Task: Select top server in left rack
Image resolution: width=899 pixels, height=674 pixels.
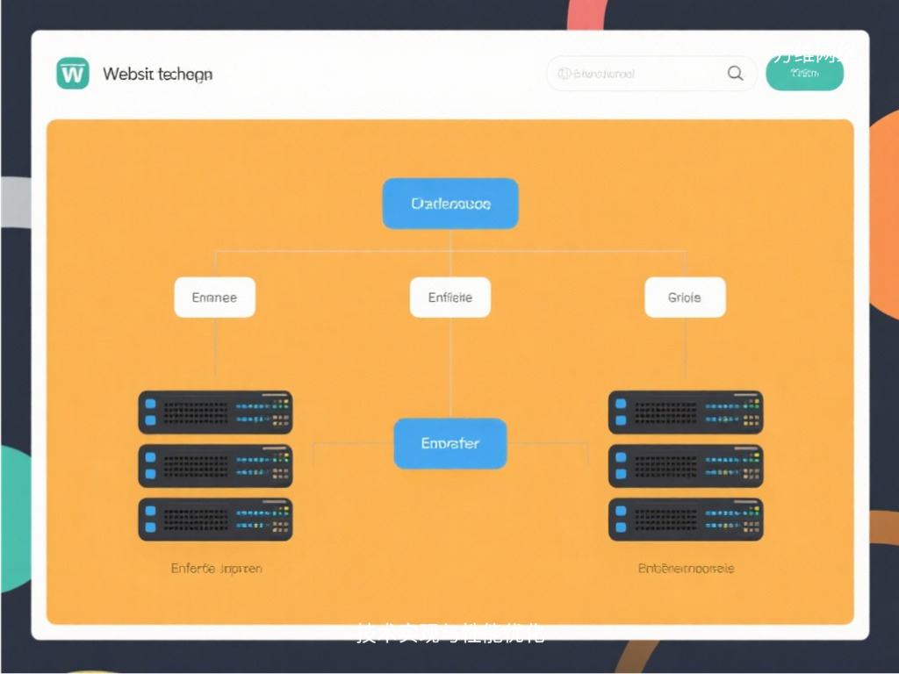Action: pyautogui.click(x=216, y=412)
